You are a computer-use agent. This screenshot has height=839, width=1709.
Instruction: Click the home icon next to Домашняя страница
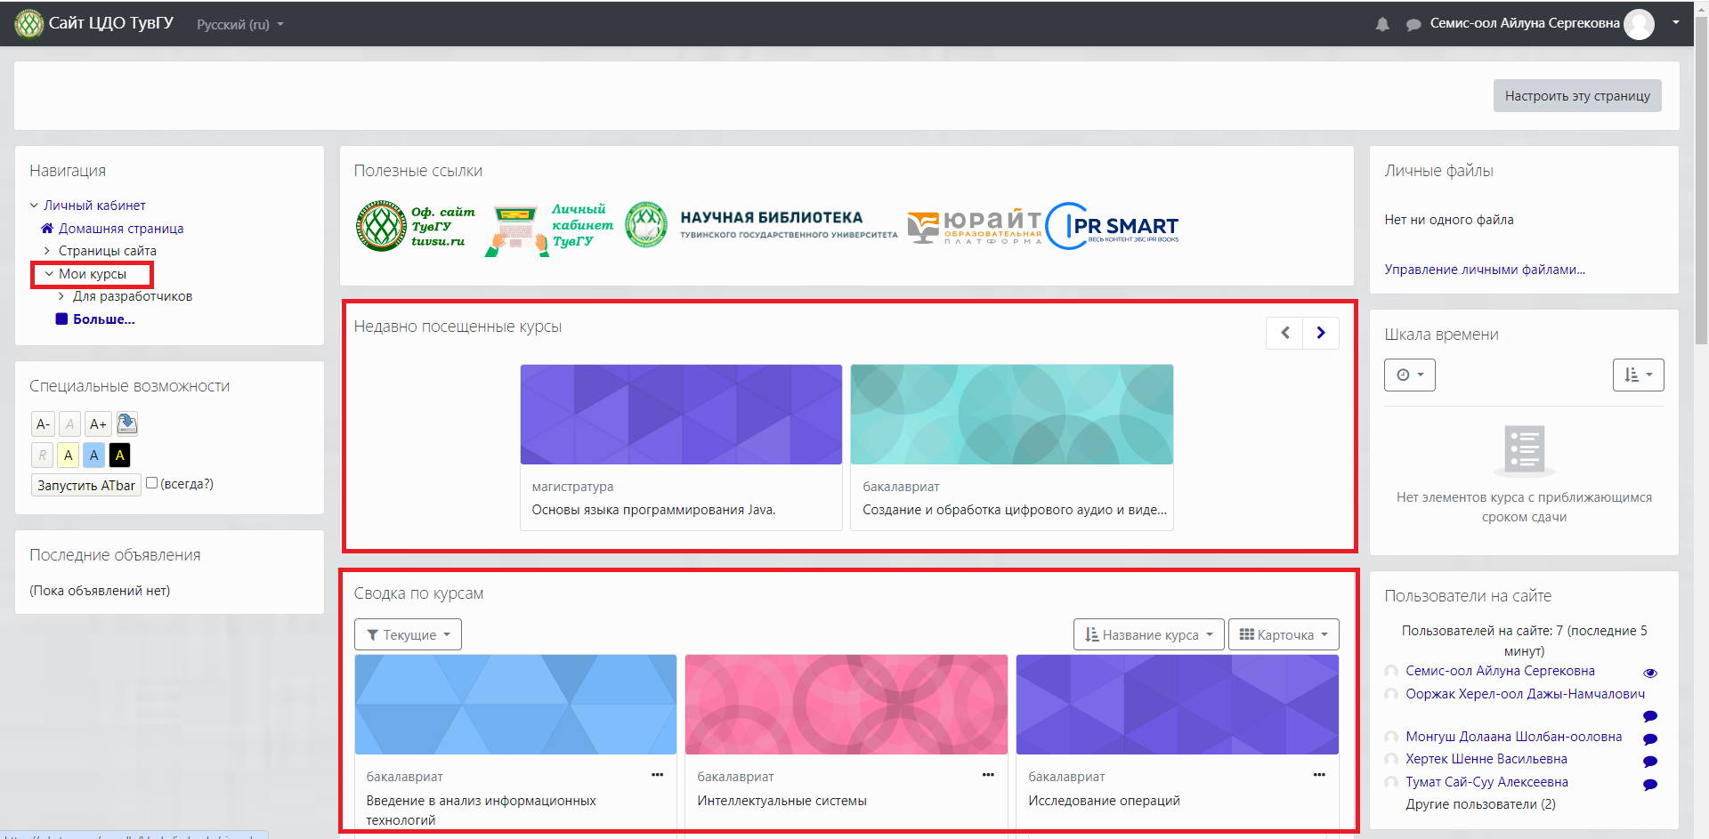47,229
